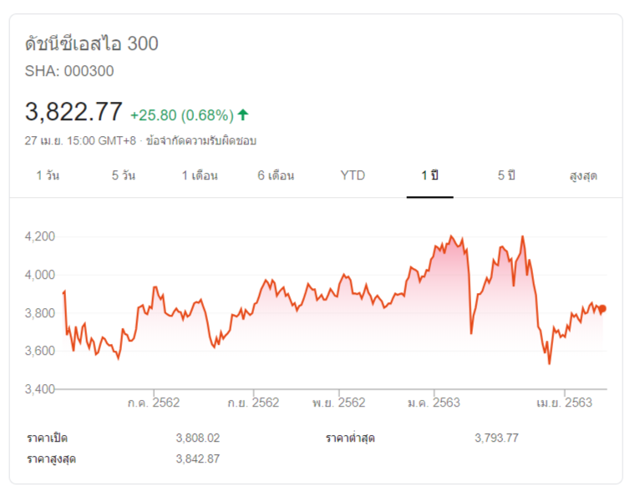Show the 6 เดือน chart view
This screenshot has height=501, width=635.
point(276,175)
